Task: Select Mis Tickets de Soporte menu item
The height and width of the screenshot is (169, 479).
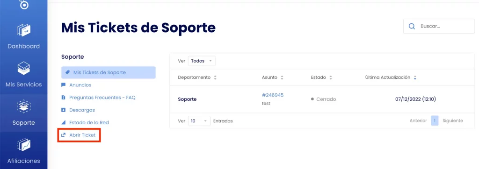Action: (109, 73)
